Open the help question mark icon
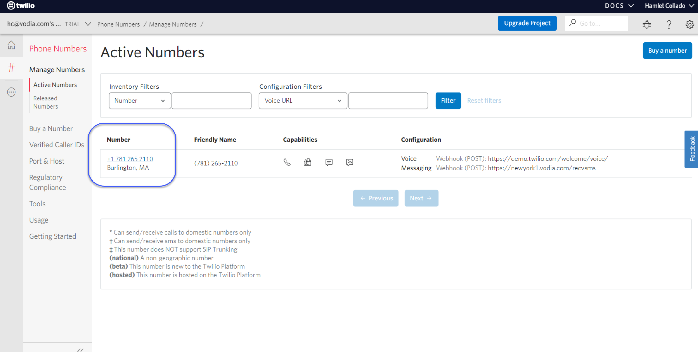 tap(669, 24)
